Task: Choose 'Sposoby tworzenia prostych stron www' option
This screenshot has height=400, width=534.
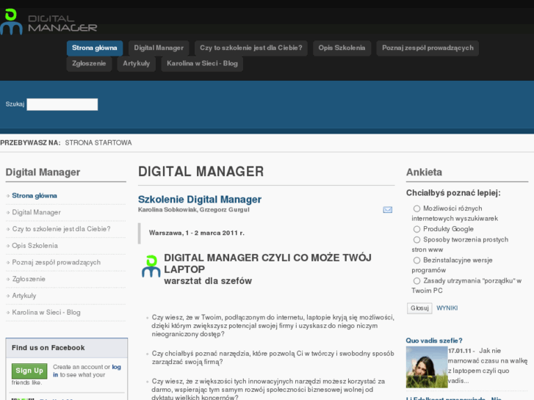Action: pos(416,240)
